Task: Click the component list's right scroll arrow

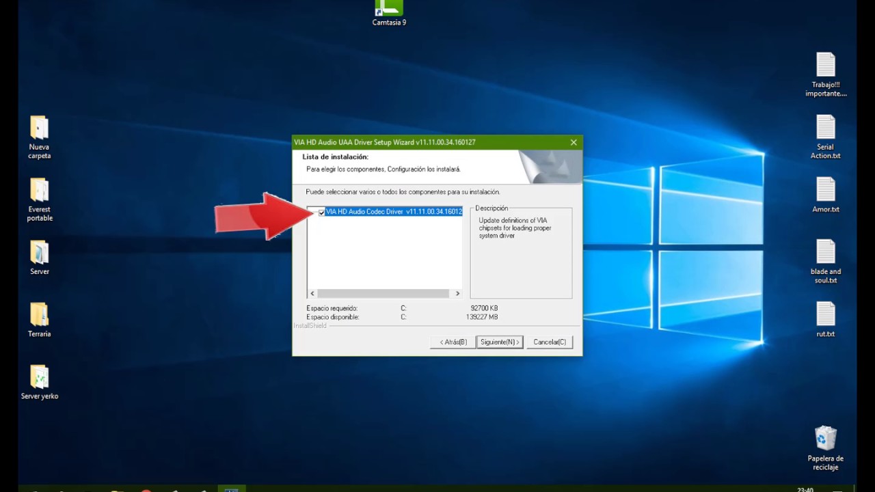Action: [x=458, y=293]
